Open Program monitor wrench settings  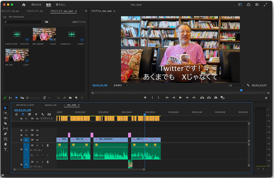tap(248, 85)
